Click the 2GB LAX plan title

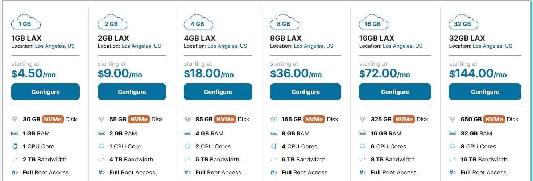[x=113, y=38]
